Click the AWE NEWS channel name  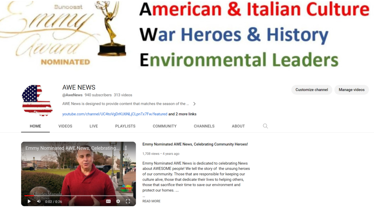[79, 87]
